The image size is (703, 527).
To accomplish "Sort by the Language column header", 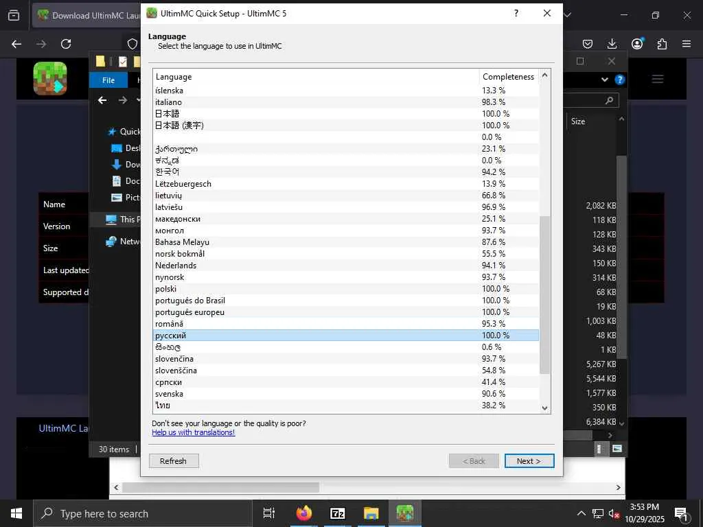I will click(x=316, y=77).
